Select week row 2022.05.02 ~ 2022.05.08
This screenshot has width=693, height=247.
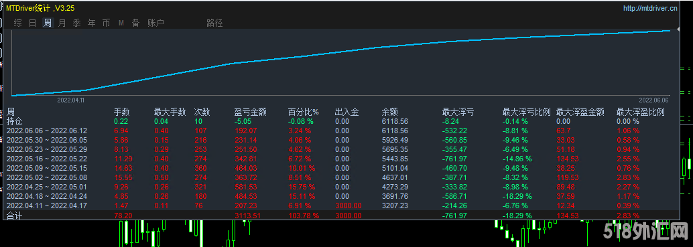(x=48, y=177)
